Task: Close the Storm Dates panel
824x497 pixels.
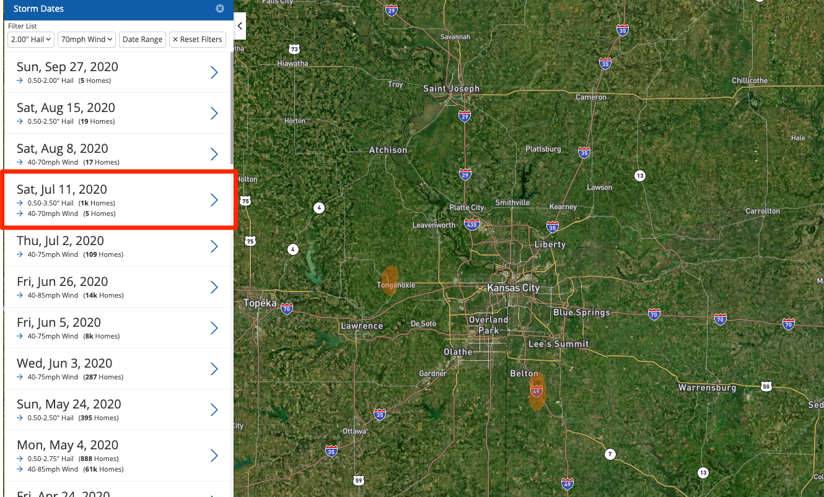Action: 220,9
